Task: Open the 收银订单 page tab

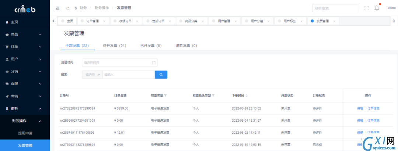Action: pos(125,21)
